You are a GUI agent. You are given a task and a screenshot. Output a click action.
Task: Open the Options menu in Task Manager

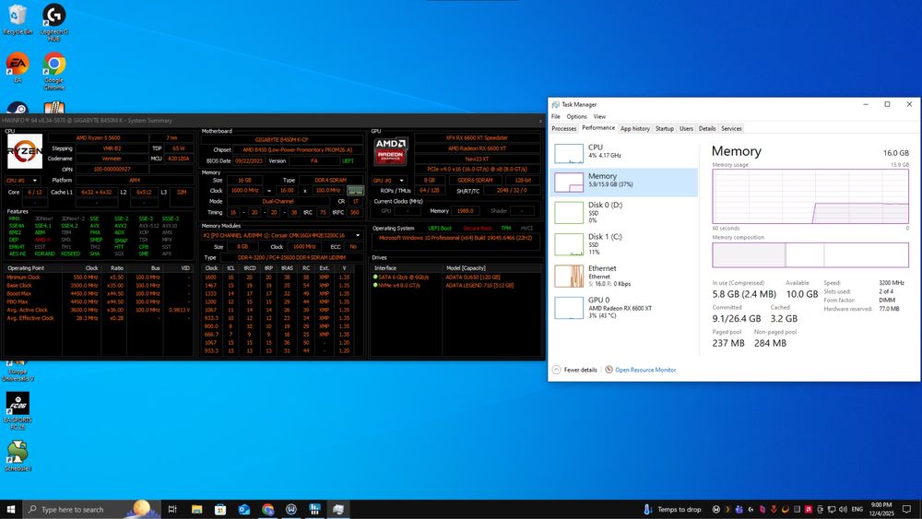pos(577,116)
